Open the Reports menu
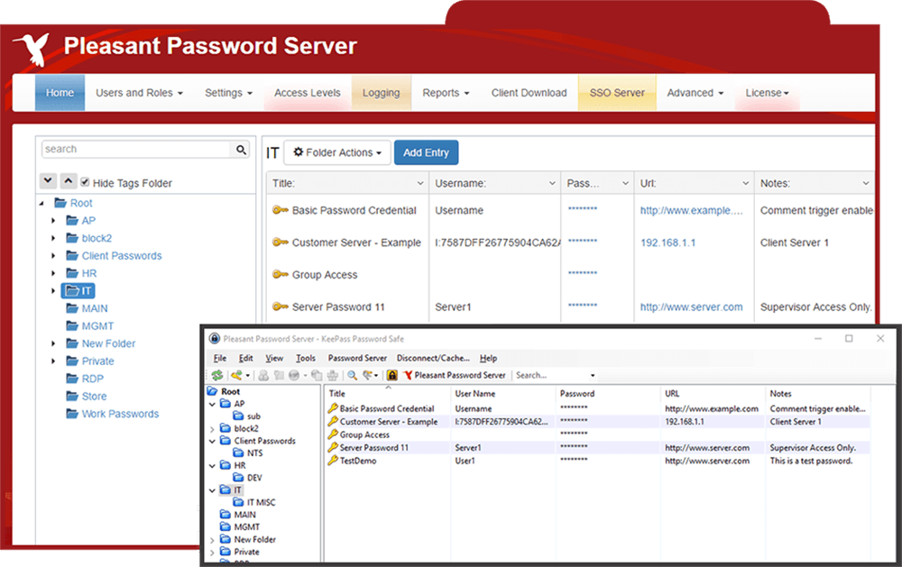902x567 pixels. point(446,93)
